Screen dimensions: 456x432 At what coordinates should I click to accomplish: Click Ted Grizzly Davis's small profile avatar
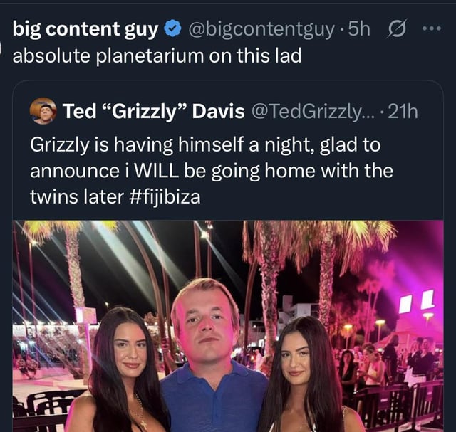(x=43, y=112)
